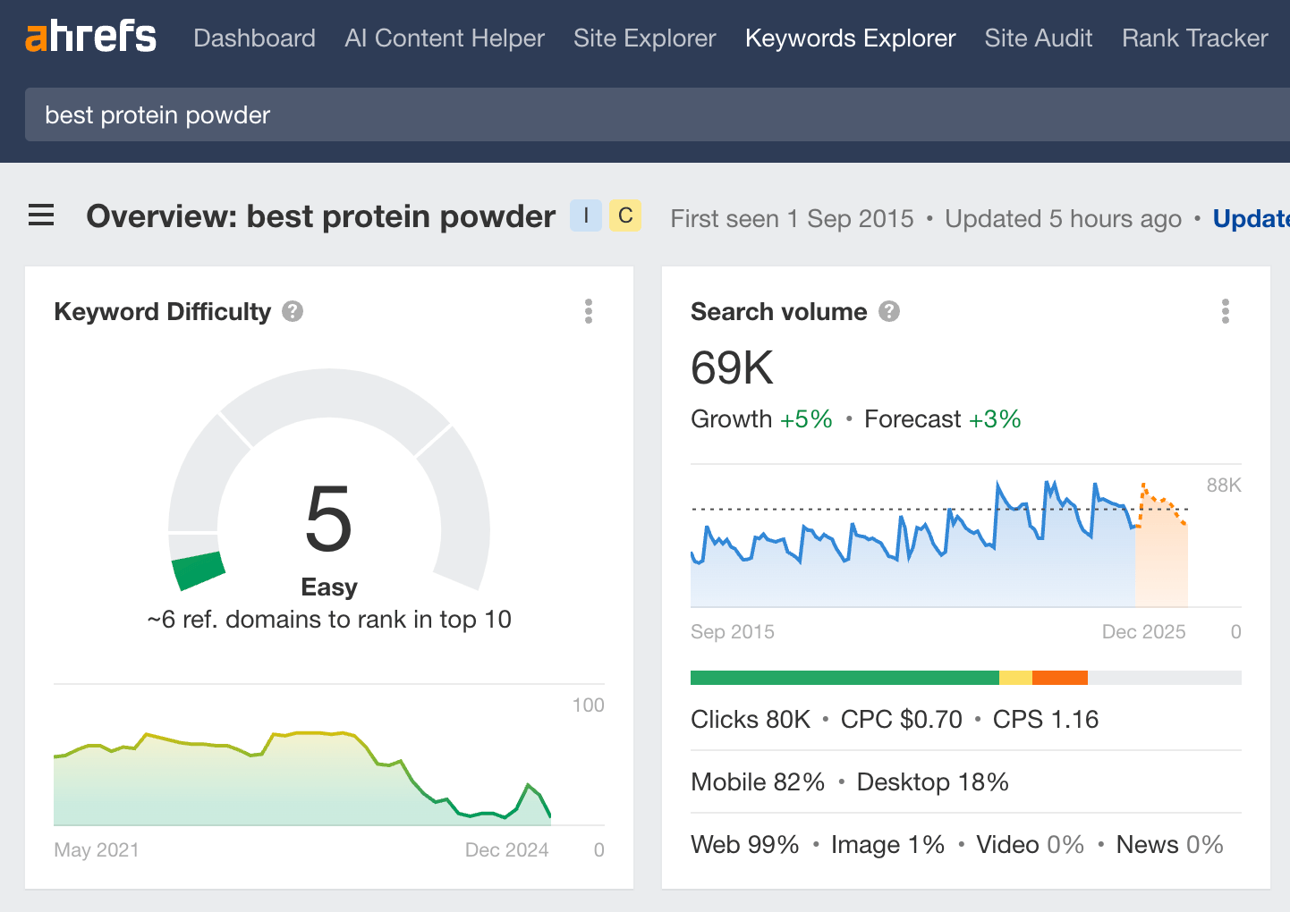Image resolution: width=1290 pixels, height=912 pixels.
Task: Switch to AI Content Helper
Action: tap(444, 38)
